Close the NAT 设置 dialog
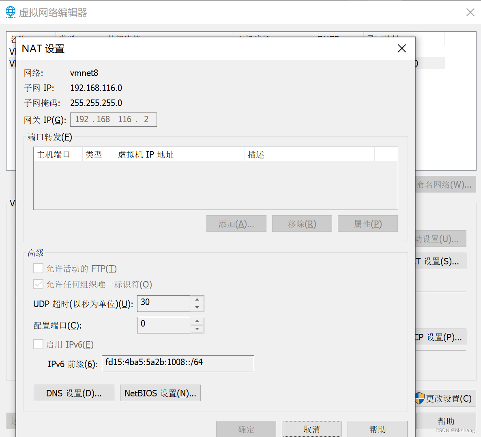This screenshot has width=481, height=437. (x=402, y=48)
